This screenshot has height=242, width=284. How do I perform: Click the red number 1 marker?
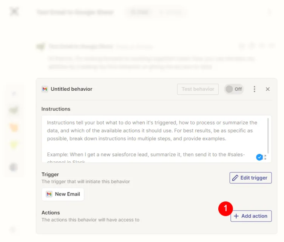[226, 208]
